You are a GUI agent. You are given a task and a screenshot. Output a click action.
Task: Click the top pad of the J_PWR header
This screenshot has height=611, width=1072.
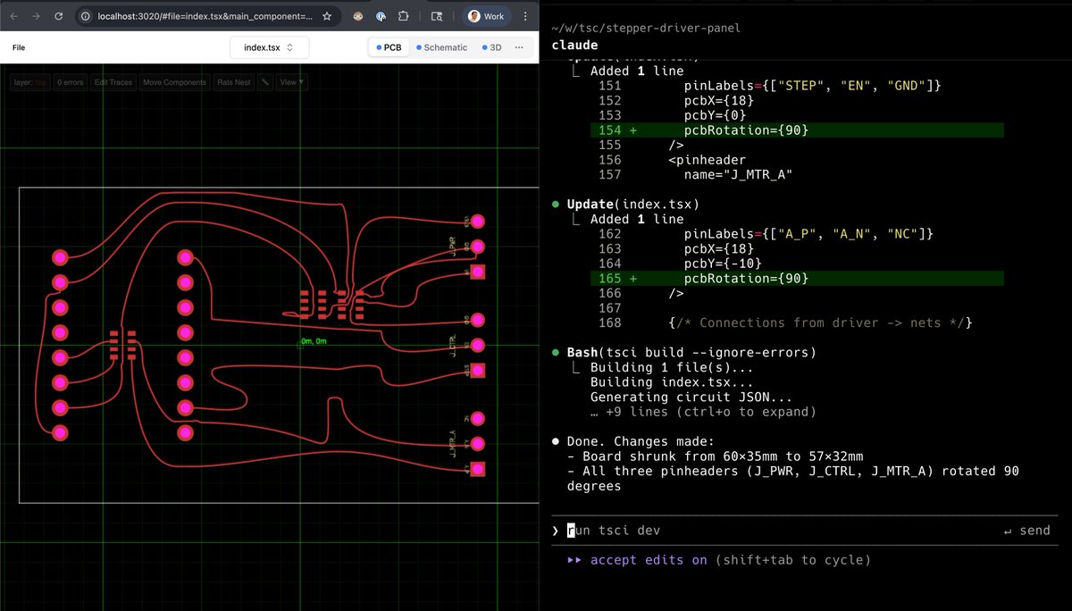point(478,221)
